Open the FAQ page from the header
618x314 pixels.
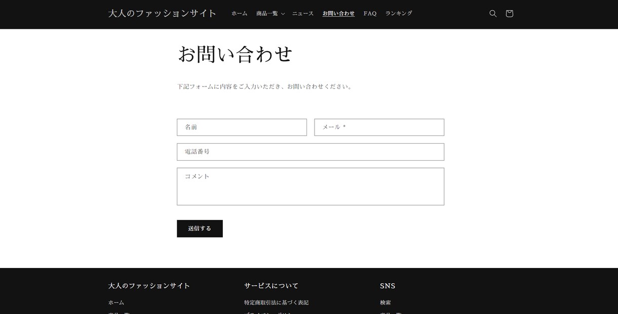pos(370,14)
